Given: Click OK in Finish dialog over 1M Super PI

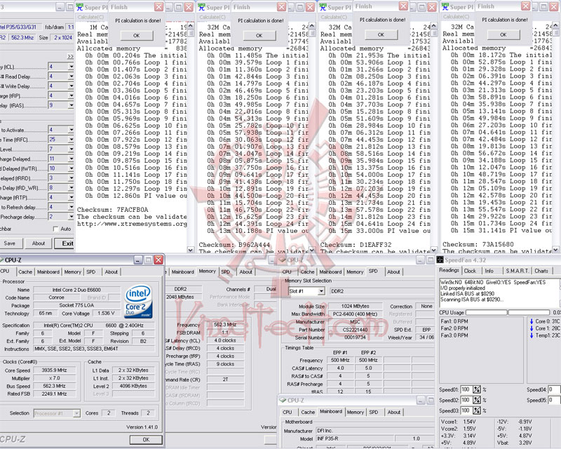Looking at the screenshot, I should pos(137,36).
